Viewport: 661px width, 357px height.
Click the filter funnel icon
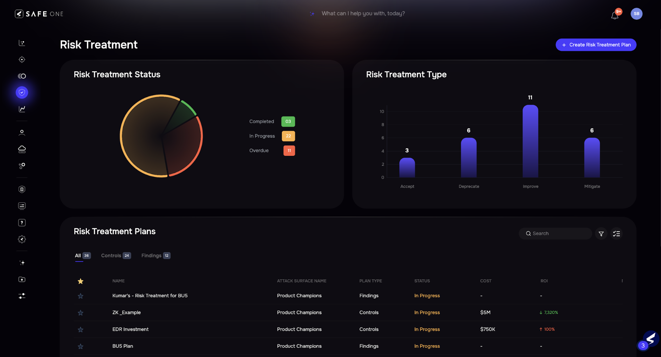(x=601, y=234)
